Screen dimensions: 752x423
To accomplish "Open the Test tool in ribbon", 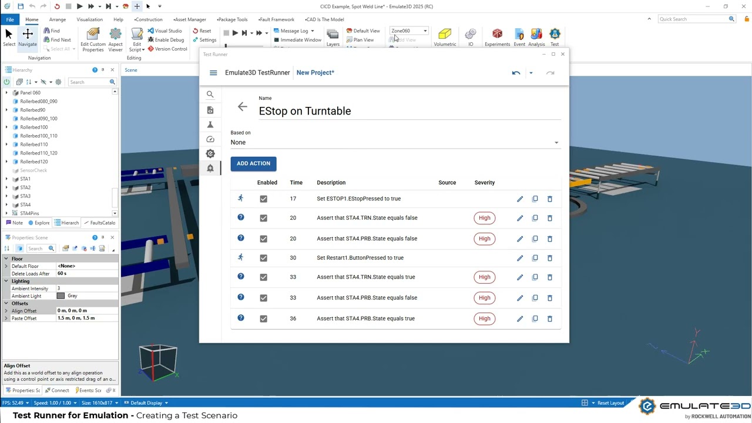I will 555,38.
